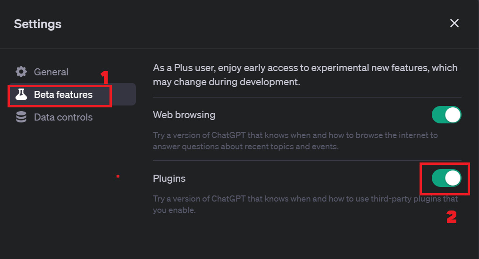Click the third-party plugins description text
The image size is (479, 259).
pyautogui.click(x=305, y=204)
